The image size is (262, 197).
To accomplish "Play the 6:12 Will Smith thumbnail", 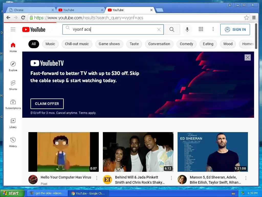I will pos(138,152).
